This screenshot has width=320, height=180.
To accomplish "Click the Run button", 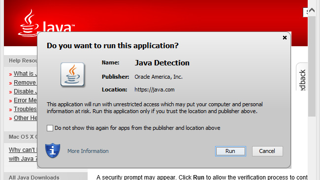I will pos(230,151).
